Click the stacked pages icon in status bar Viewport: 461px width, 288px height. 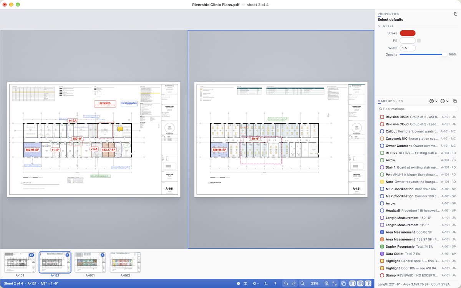pyautogui.click(x=344, y=283)
